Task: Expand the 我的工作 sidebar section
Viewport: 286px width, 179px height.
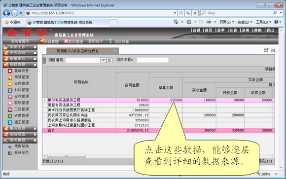Action: [35, 47]
